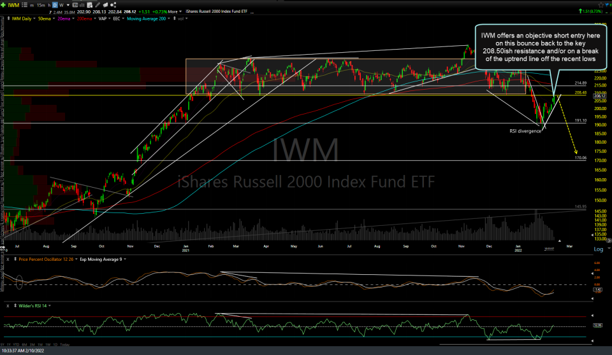This screenshot has width=612, height=355.
Task: Select the hourly 'h' timeframe
Action: tap(49, 6)
